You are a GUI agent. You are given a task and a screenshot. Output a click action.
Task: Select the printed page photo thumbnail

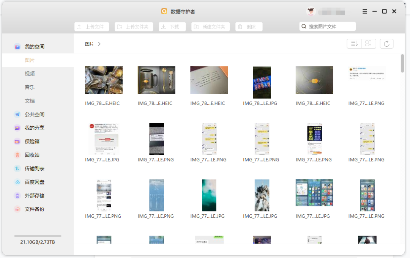209,80
